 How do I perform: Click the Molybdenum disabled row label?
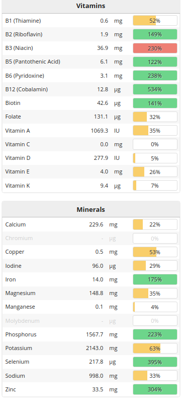[x=22, y=321]
